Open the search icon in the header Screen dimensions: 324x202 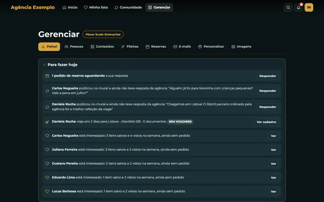click(288, 8)
